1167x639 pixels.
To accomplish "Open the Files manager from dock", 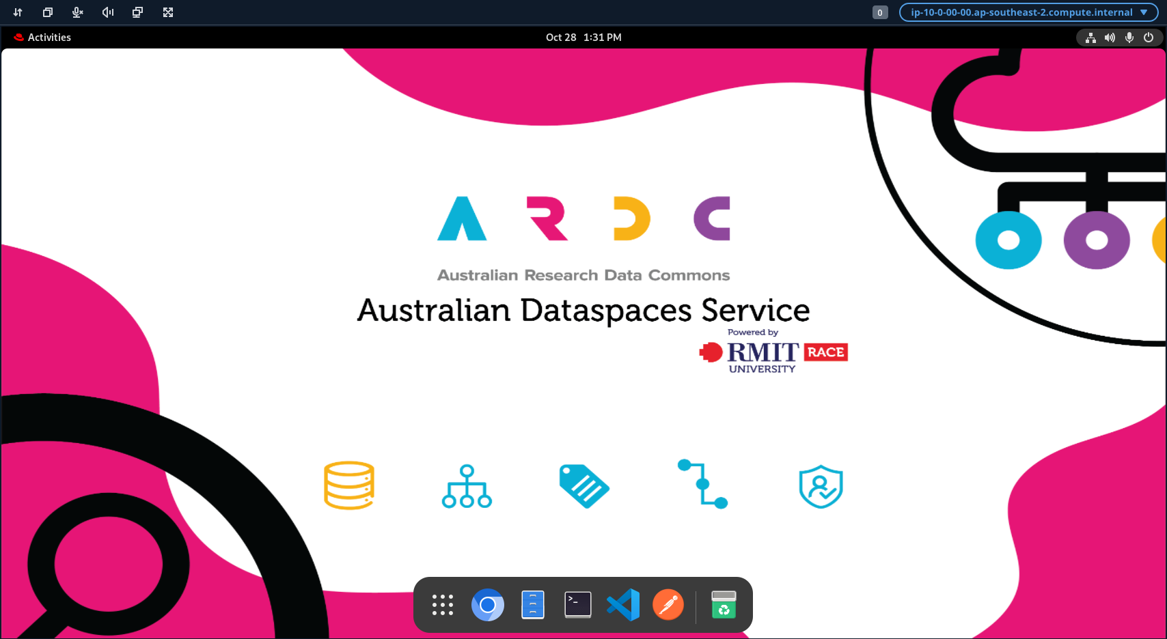I will point(533,605).
